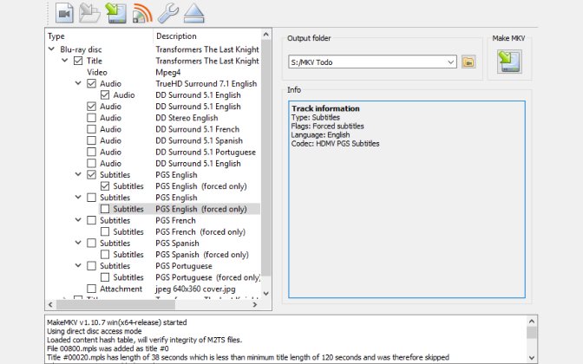This screenshot has width=583, height=364.
Task: Eject the disc with the eject icon
Action: [194, 13]
